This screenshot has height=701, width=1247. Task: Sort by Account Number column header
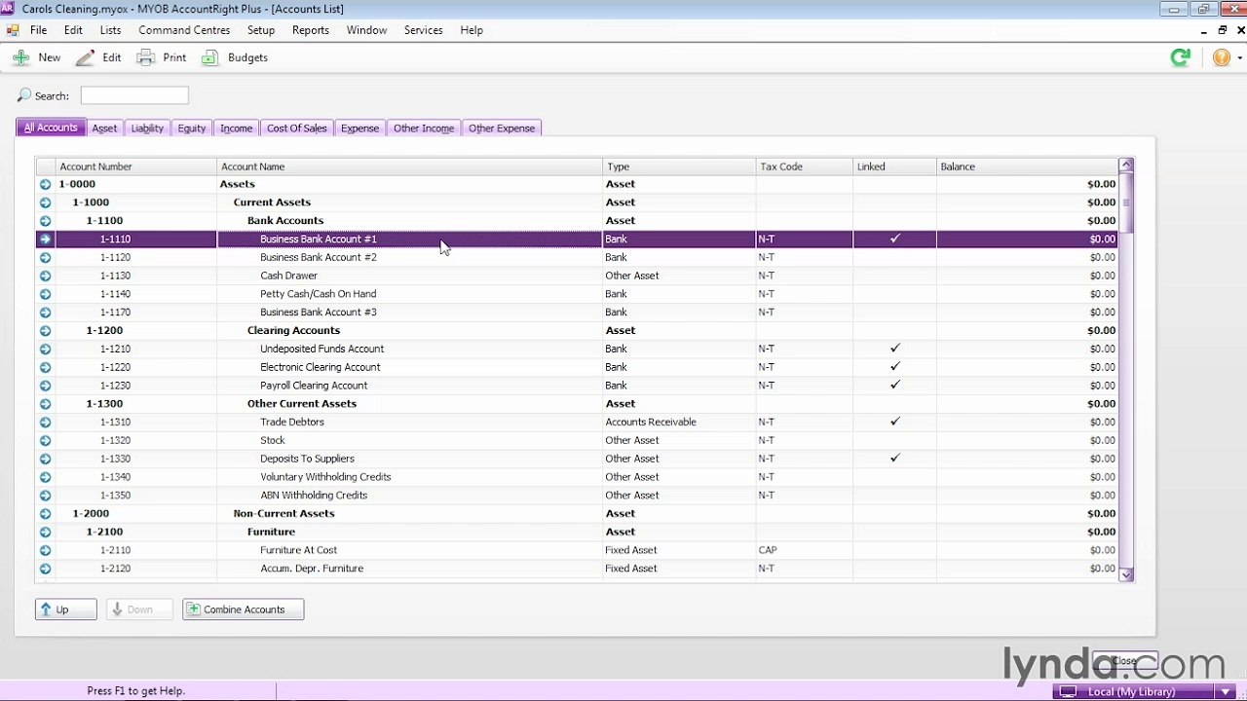coord(135,166)
